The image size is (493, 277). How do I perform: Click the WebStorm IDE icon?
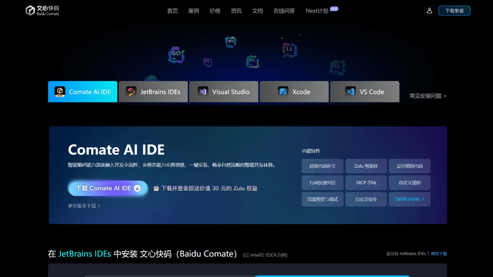click(230, 42)
